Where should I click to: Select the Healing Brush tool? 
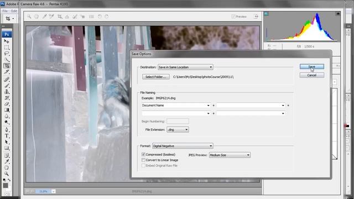click(x=7, y=80)
